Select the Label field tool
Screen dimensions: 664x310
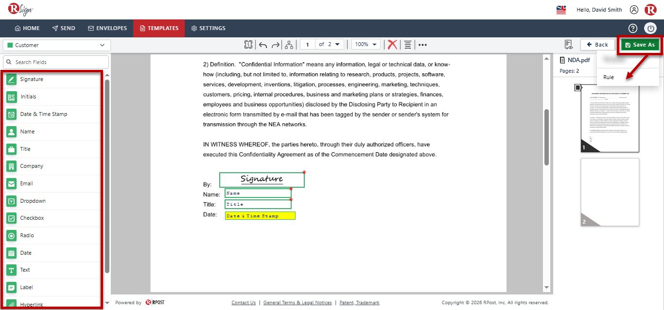click(x=53, y=287)
